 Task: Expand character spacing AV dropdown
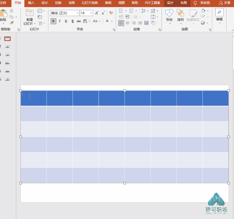pyautogui.click(x=89, y=21)
